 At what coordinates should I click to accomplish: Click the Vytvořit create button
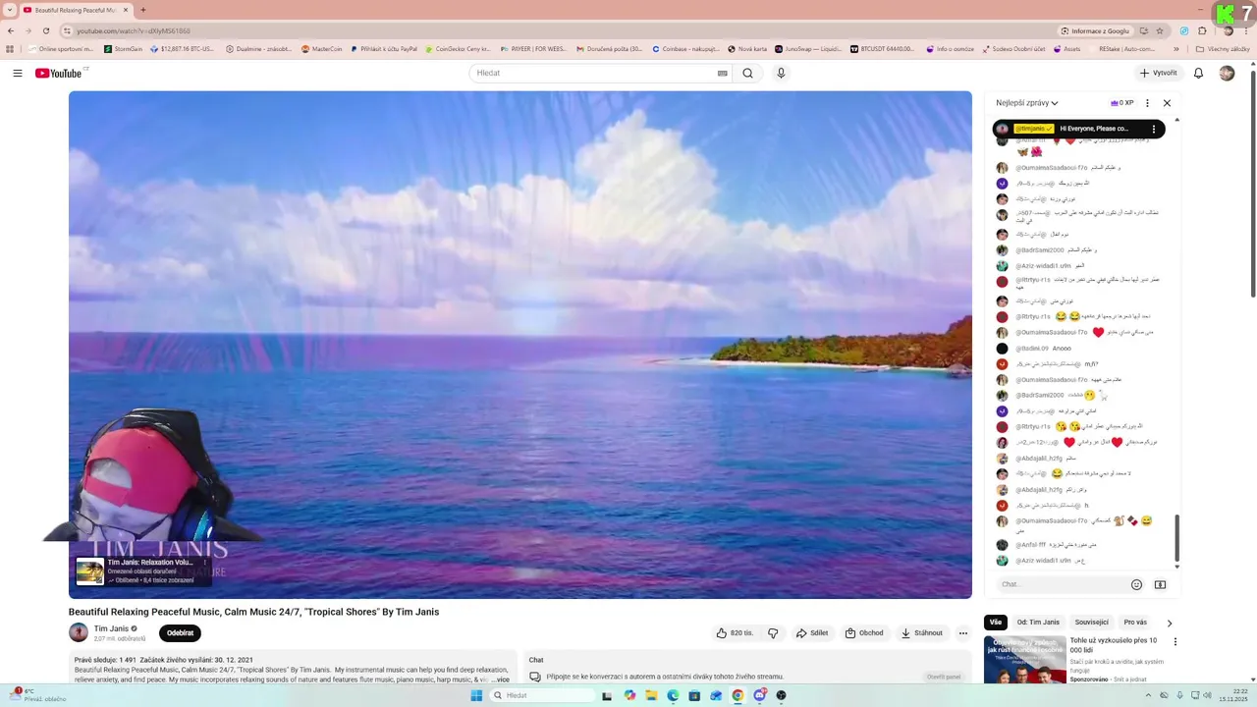point(1158,73)
